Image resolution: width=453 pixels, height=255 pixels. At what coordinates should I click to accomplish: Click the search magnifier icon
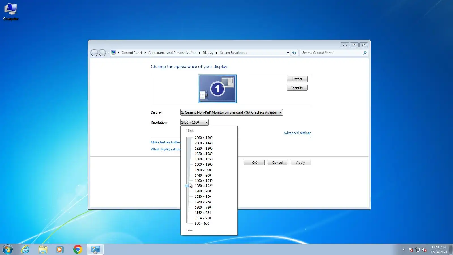point(365,53)
